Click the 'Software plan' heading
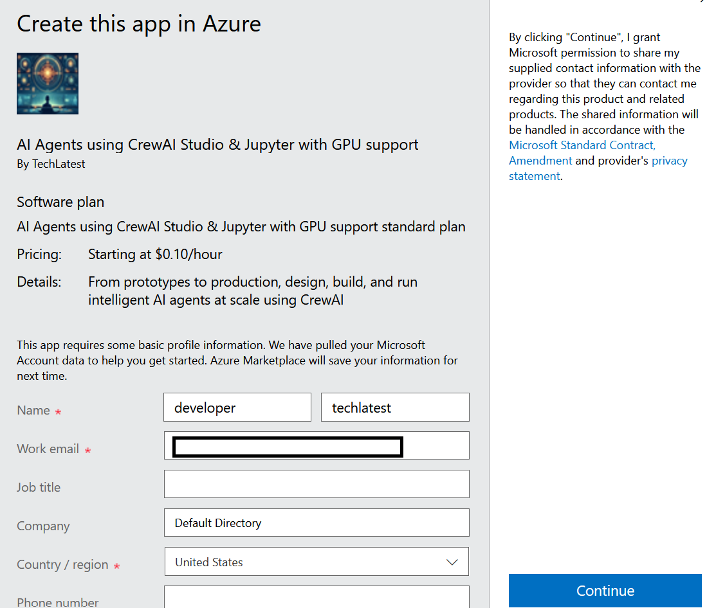This screenshot has width=707, height=608. click(x=60, y=202)
